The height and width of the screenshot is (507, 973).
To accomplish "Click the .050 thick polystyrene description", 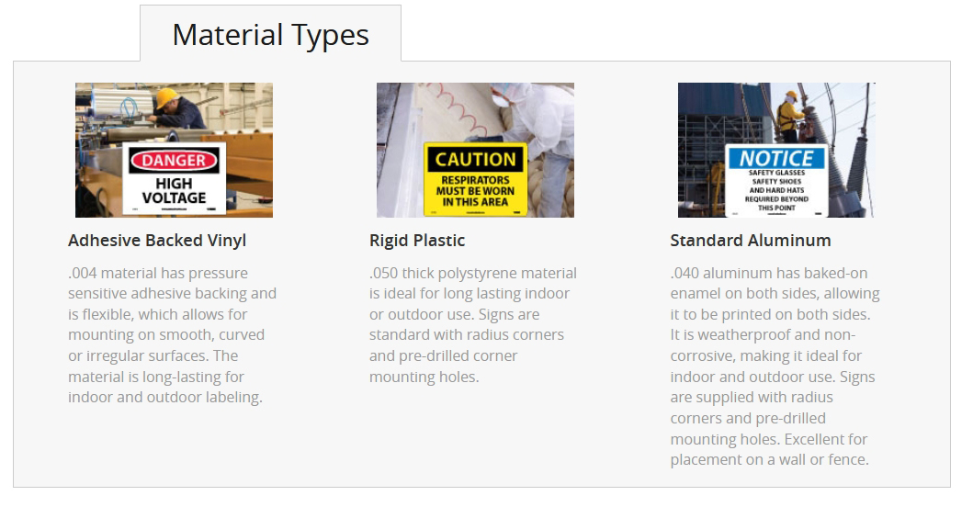I will [473, 324].
